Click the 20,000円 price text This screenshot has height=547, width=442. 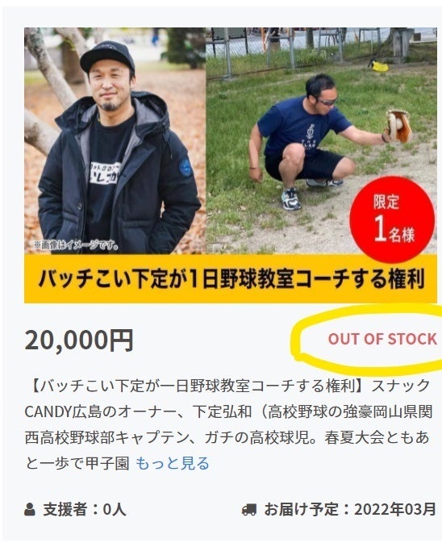[x=79, y=340]
